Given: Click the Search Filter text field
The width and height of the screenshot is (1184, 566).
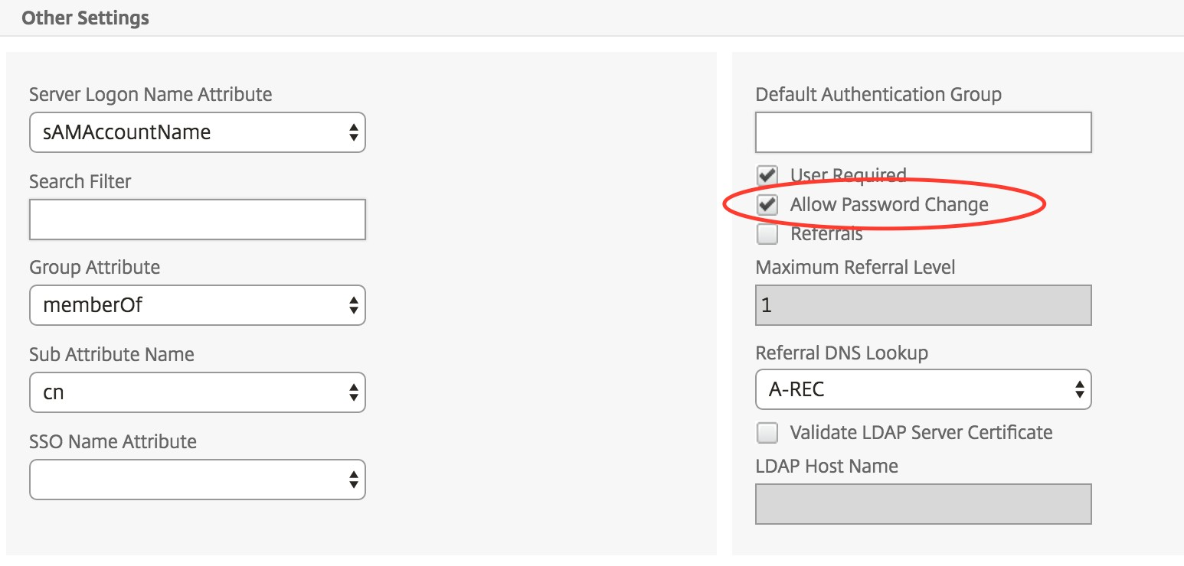Looking at the screenshot, I should [x=197, y=220].
